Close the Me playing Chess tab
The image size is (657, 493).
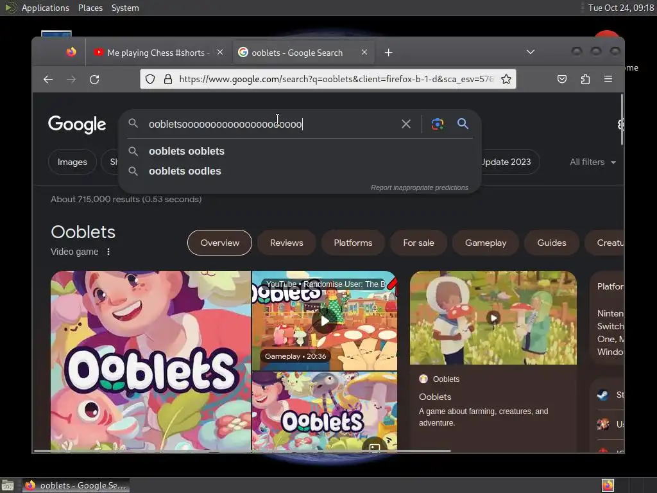pyautogui.click(x=220, y=52)
